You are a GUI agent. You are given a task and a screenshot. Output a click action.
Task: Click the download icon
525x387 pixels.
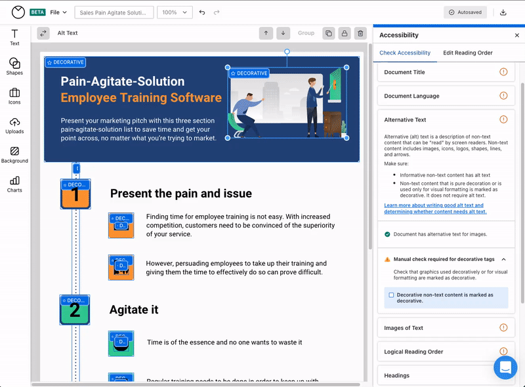click(x=503, y=12)
